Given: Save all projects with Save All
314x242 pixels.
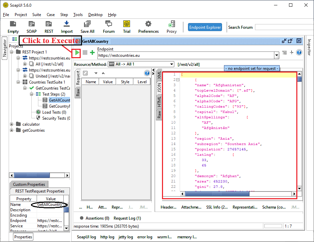Looking at the screenshot, I should pyautogui.click(x=87, y=27).
